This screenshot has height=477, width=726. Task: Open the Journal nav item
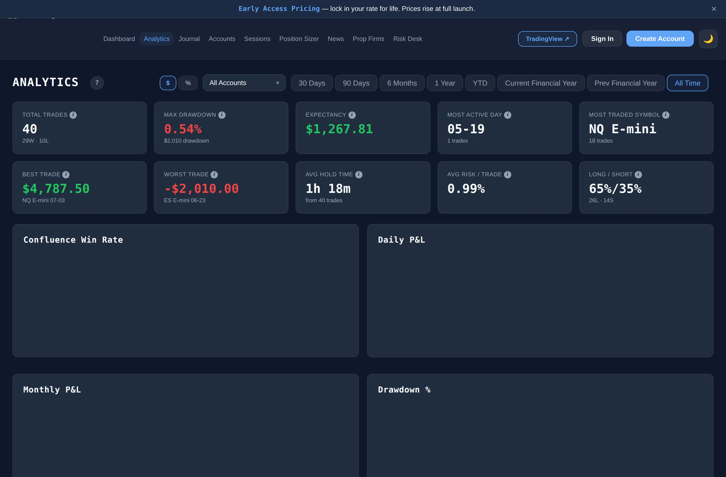pyautogui.click(x=189, y=39)
